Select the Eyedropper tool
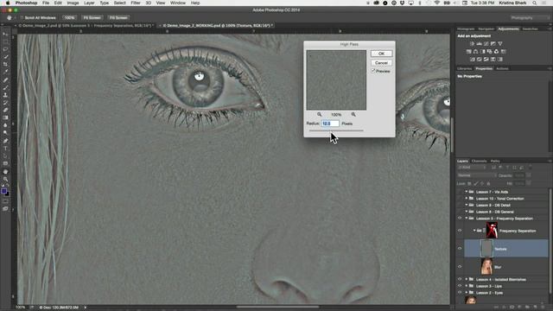553x311 pixels. pos(5,72)
